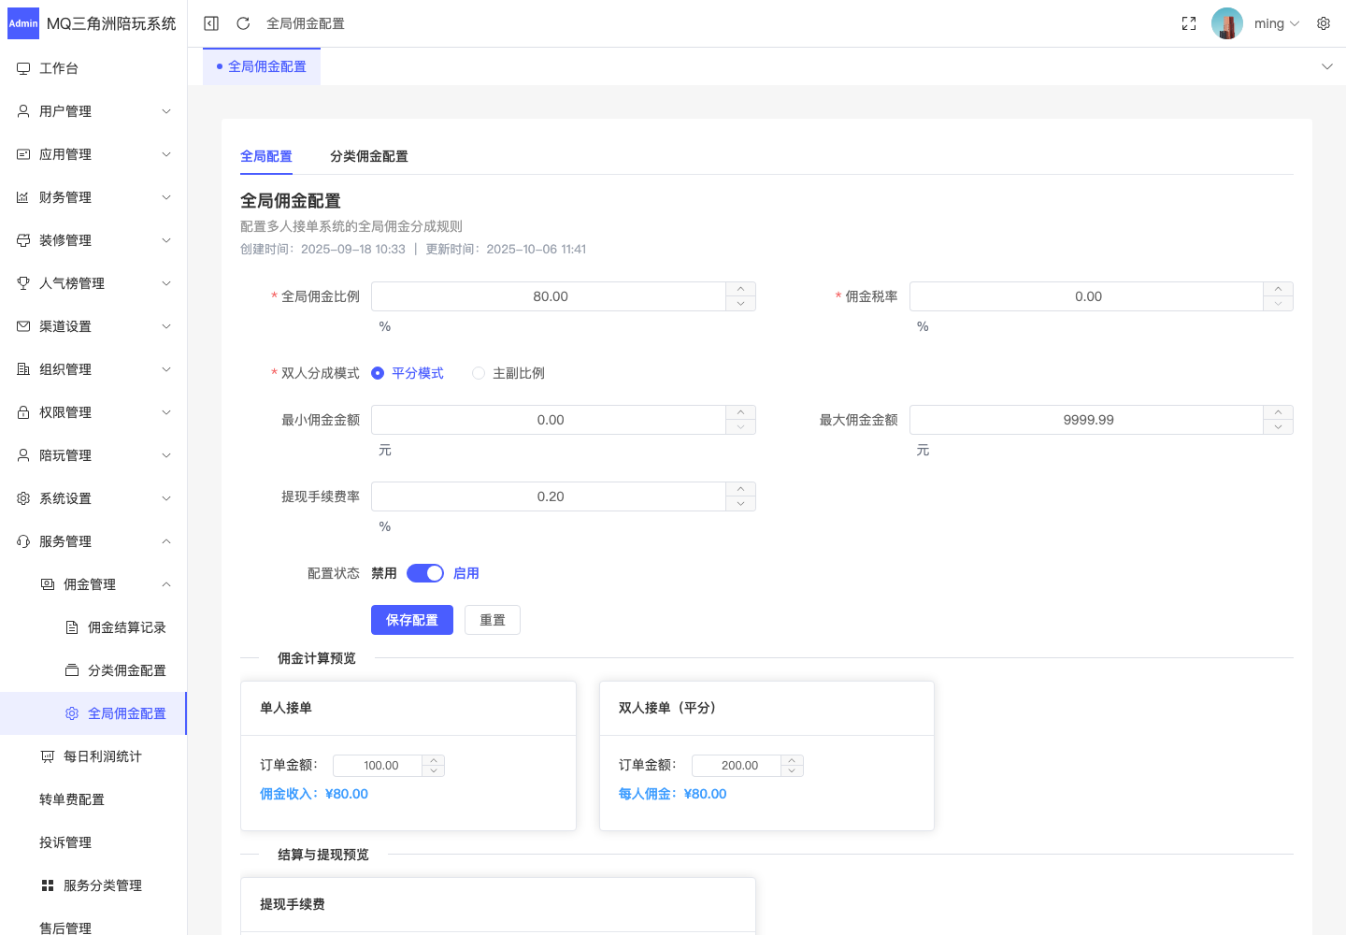Click the 用户管理 person icon
The height and width of the screenshot is (935, 1346).
pos(23,111)
